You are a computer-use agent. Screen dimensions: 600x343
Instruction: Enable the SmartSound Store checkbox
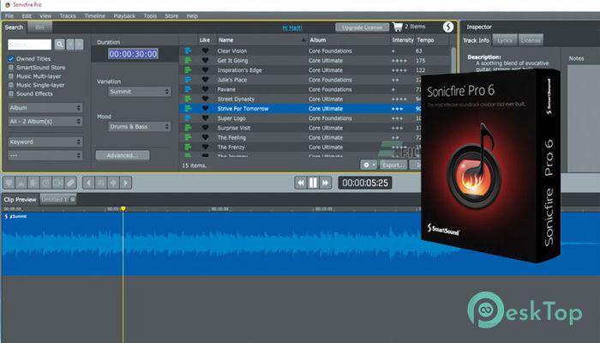pos(11,68)
